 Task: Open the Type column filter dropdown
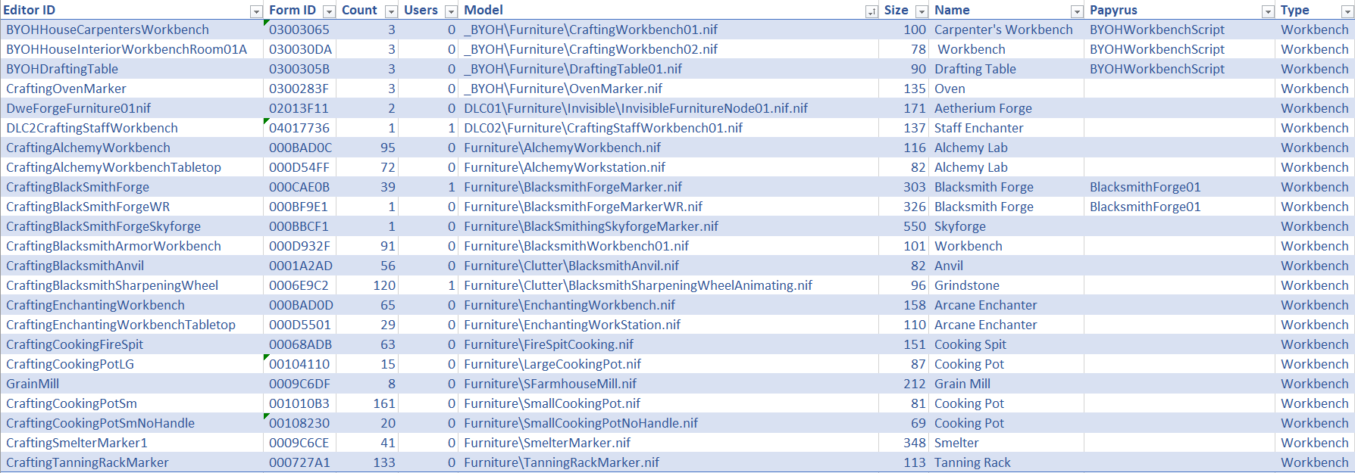1347,11
